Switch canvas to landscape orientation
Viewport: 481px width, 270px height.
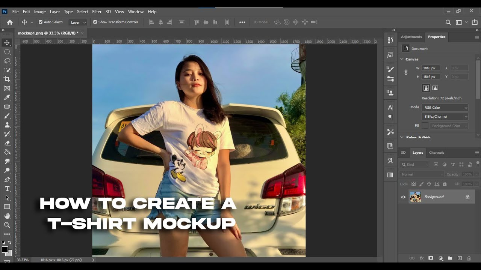[435, 88]
